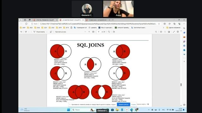
Task: Select the PDF highlight tool
Action: tap(26, 32)
